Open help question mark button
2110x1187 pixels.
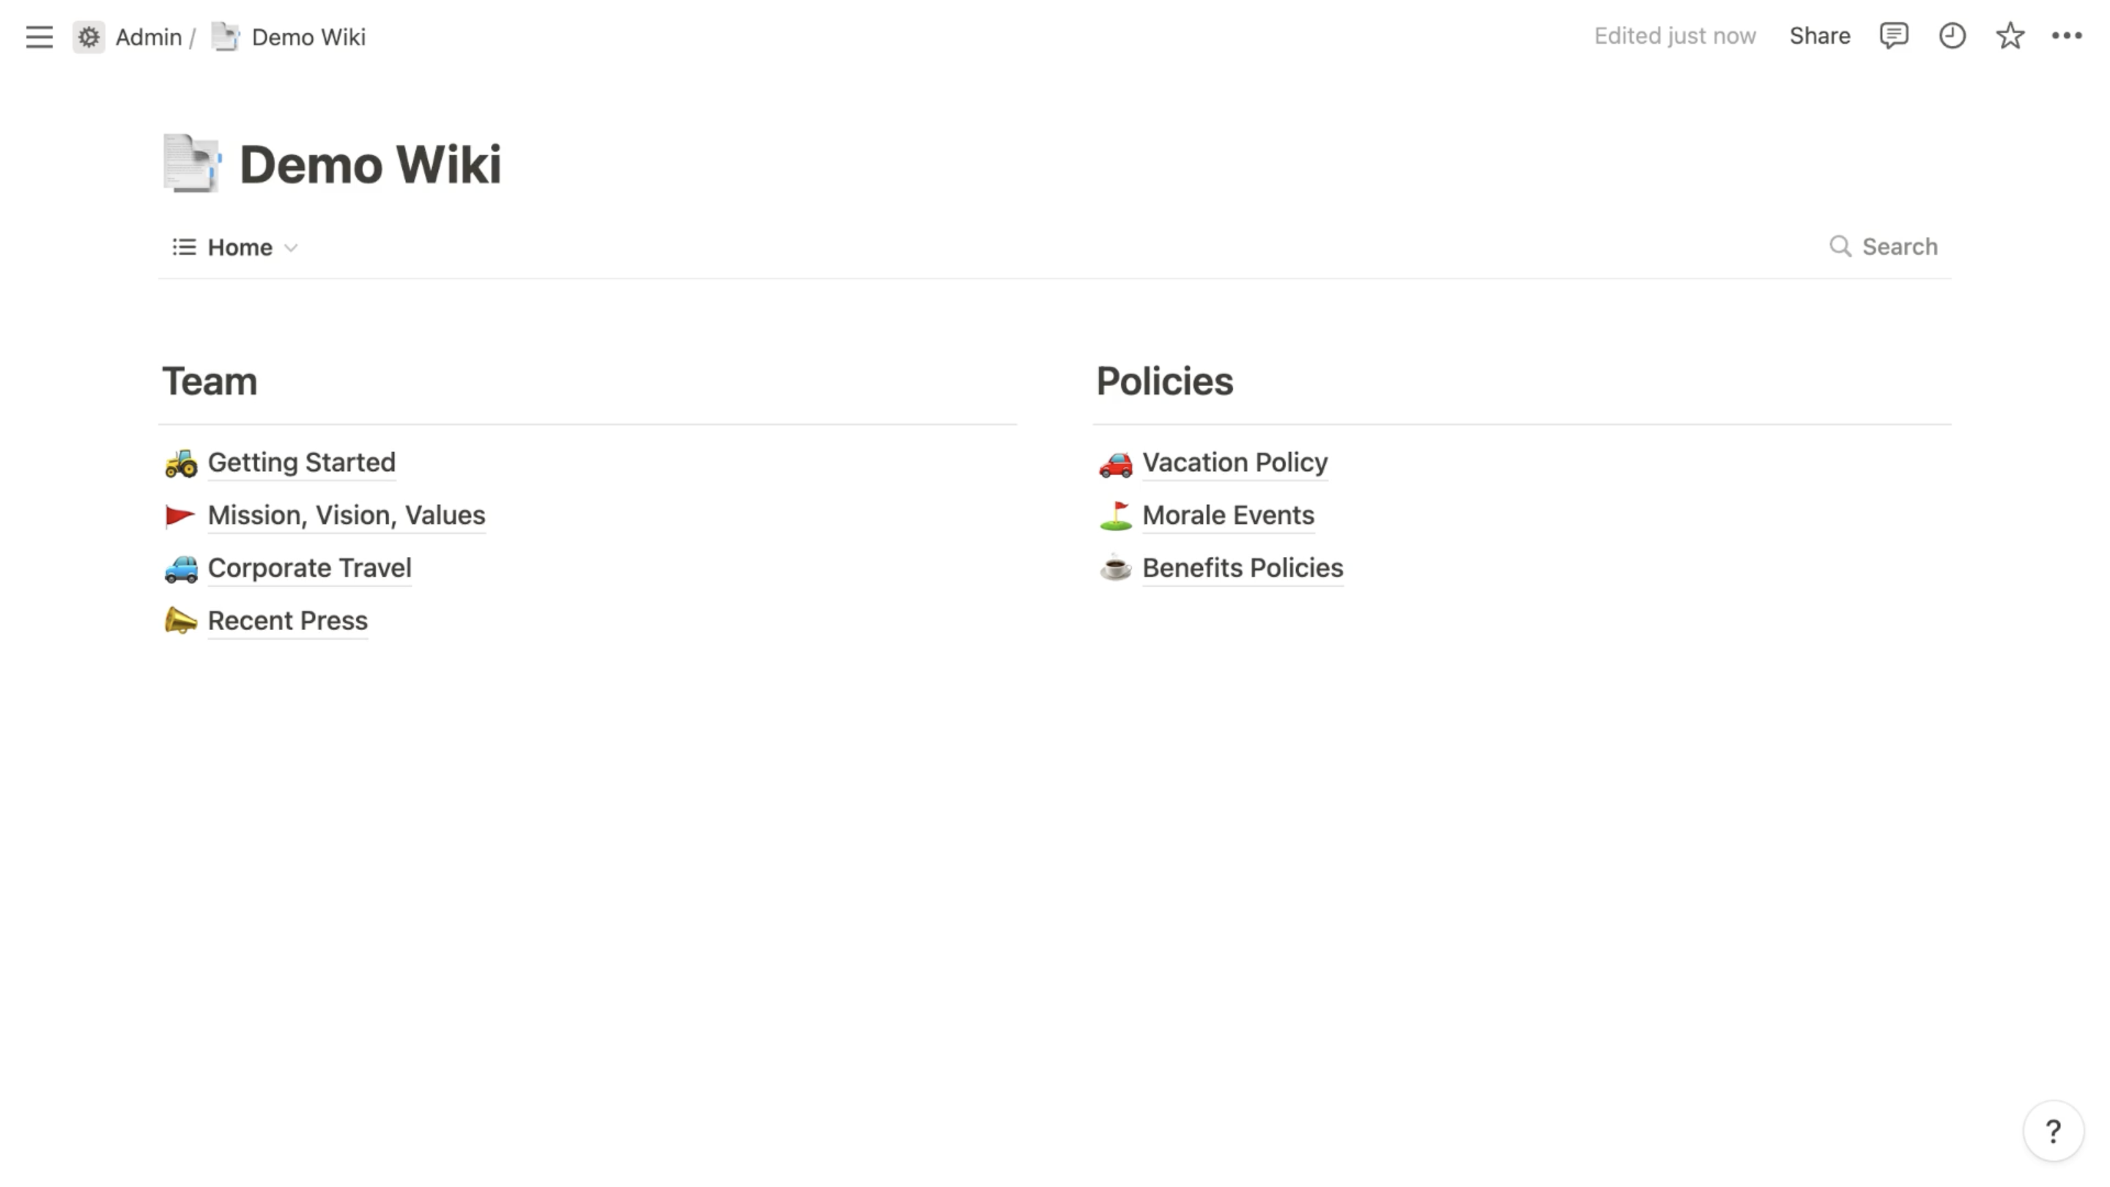[x=2053, y=1131]
